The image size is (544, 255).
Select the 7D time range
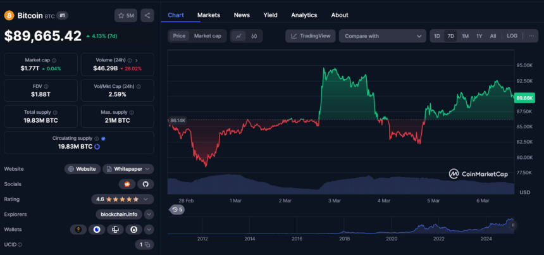450,36
